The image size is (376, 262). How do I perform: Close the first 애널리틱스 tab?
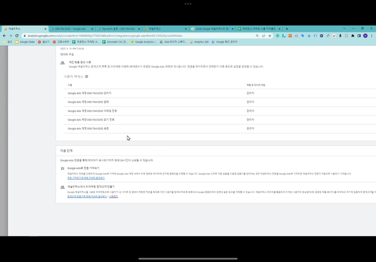pyautogui.click(x=45, y=29)
